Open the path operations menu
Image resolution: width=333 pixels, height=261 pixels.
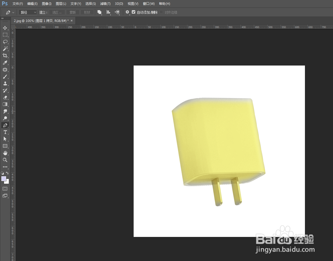(x=100, y=12)
